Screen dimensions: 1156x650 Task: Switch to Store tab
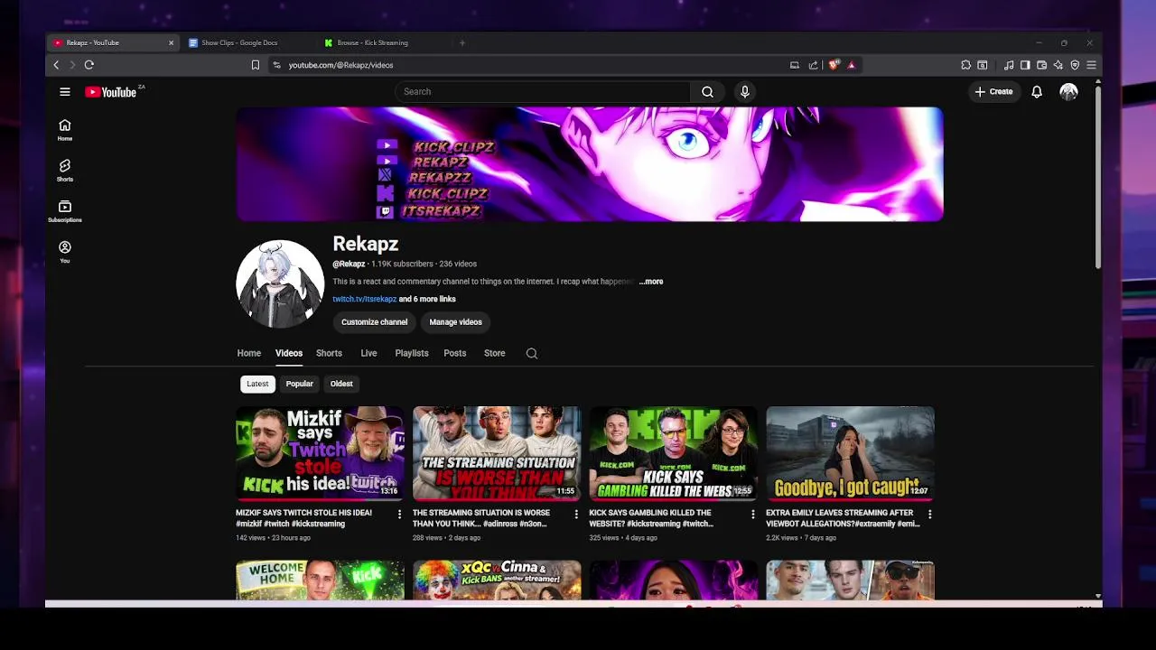[x=495, y=353]
